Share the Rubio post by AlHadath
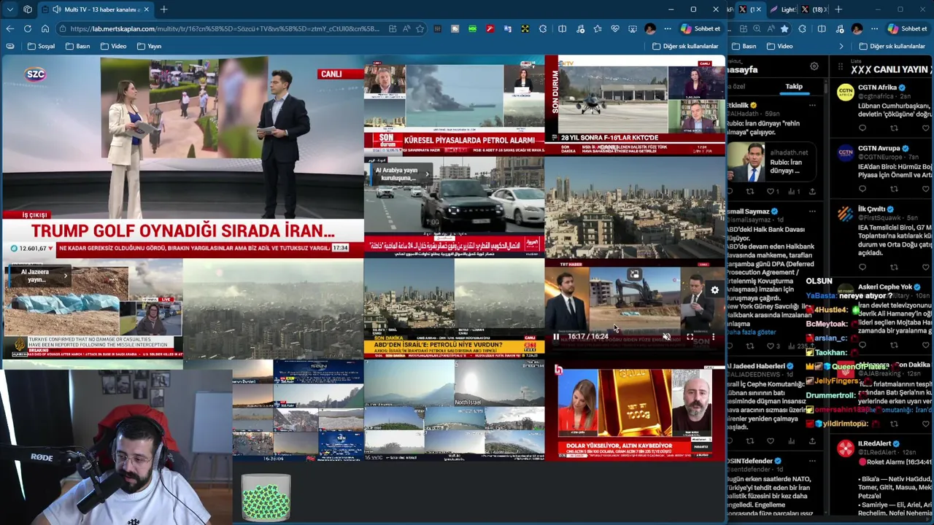Viewport: 934px width, 525px height. [x=812, y=191]
